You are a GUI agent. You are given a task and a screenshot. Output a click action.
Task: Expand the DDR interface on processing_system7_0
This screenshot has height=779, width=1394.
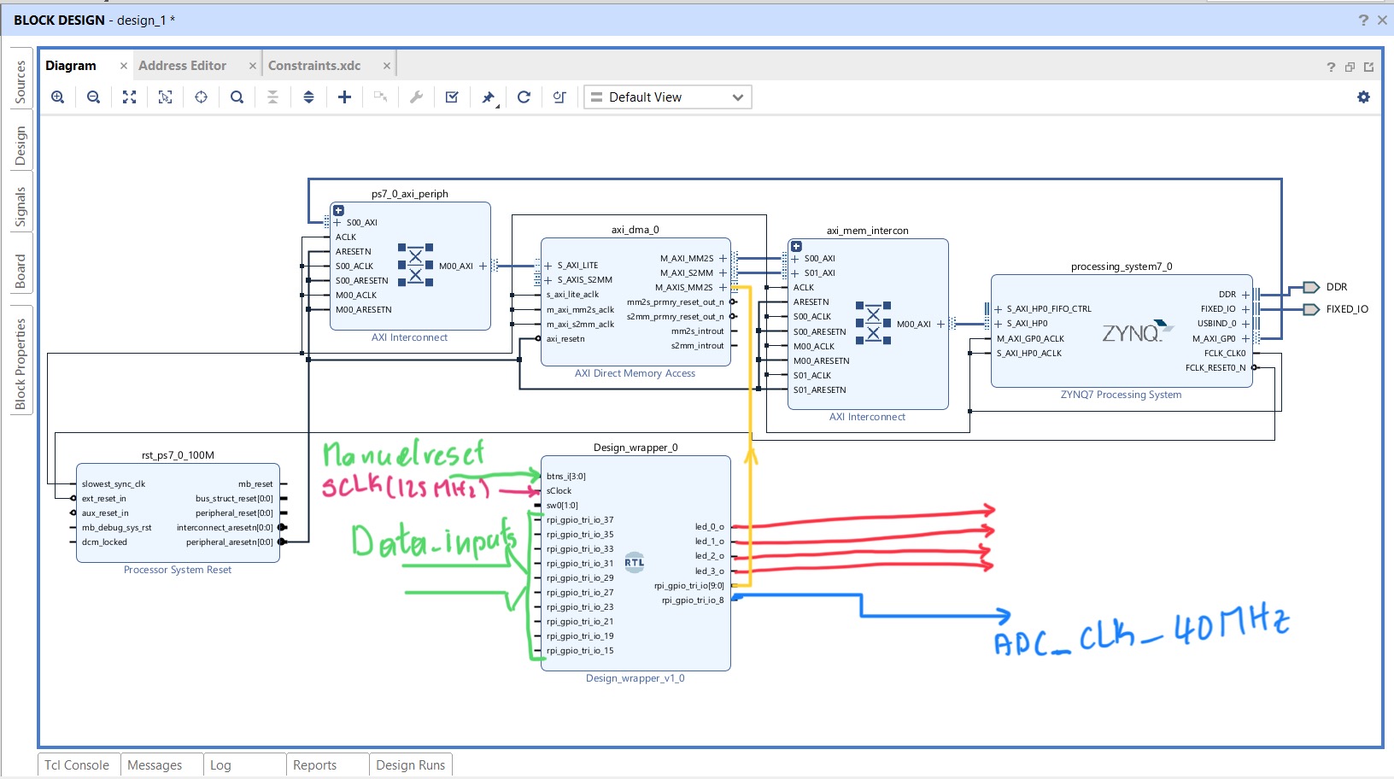coord(1245,294)
